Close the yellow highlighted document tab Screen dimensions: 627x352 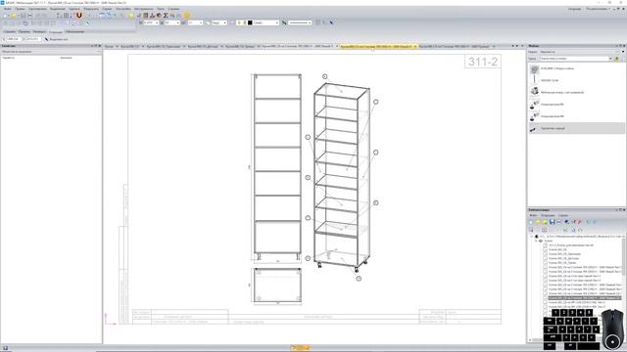point(415,47)
